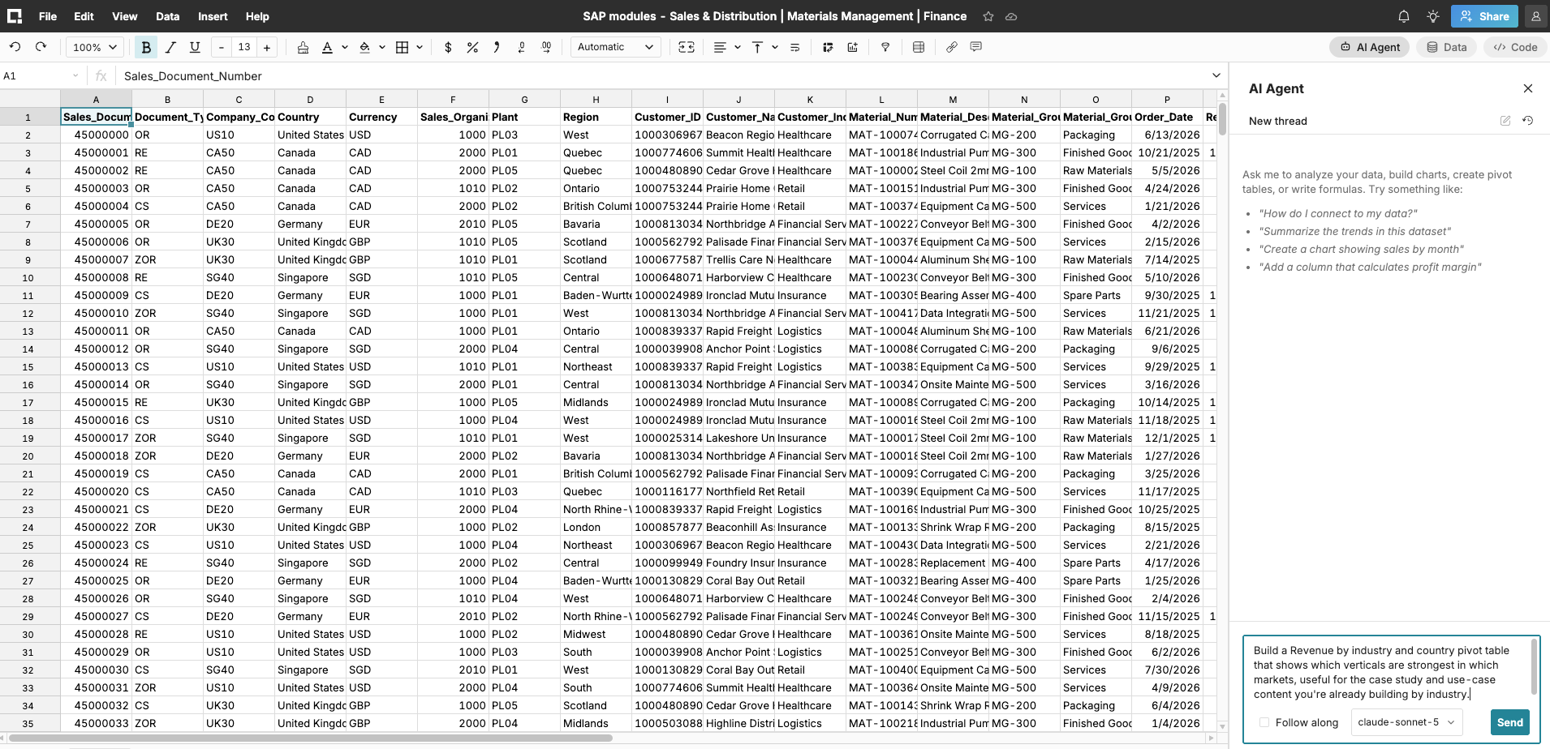This screenshot has width=1550, height=749.
Task: Click the format as table icon
Action: click(x=919, y=47)
